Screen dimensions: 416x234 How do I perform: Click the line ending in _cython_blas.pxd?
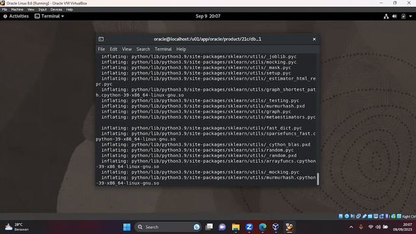click(205, 144)
